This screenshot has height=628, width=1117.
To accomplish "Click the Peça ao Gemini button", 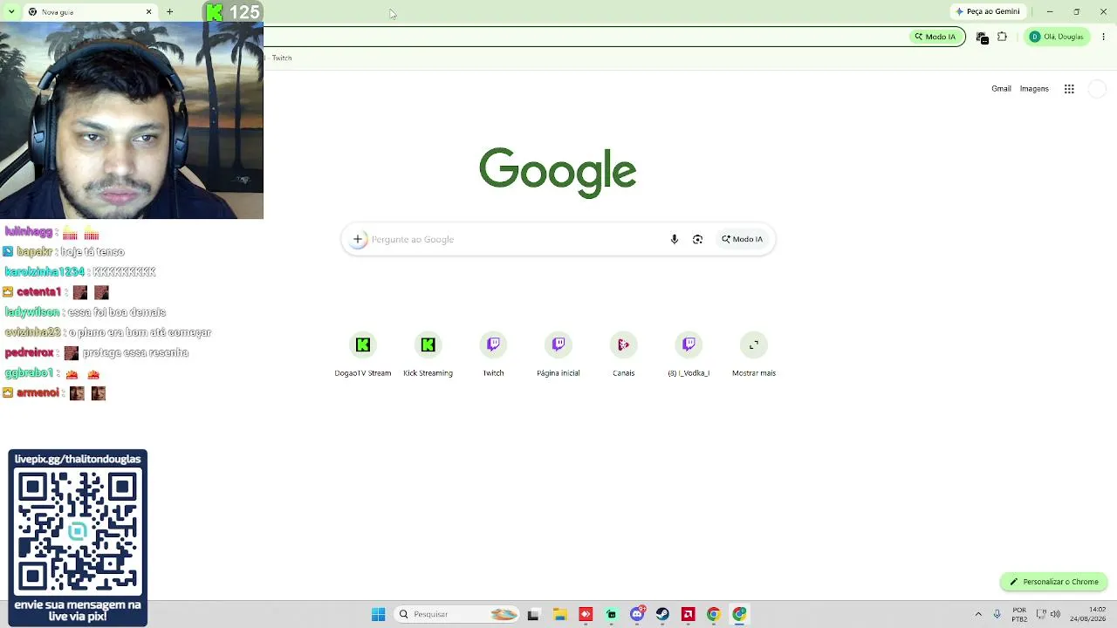I will pos(988,12).
